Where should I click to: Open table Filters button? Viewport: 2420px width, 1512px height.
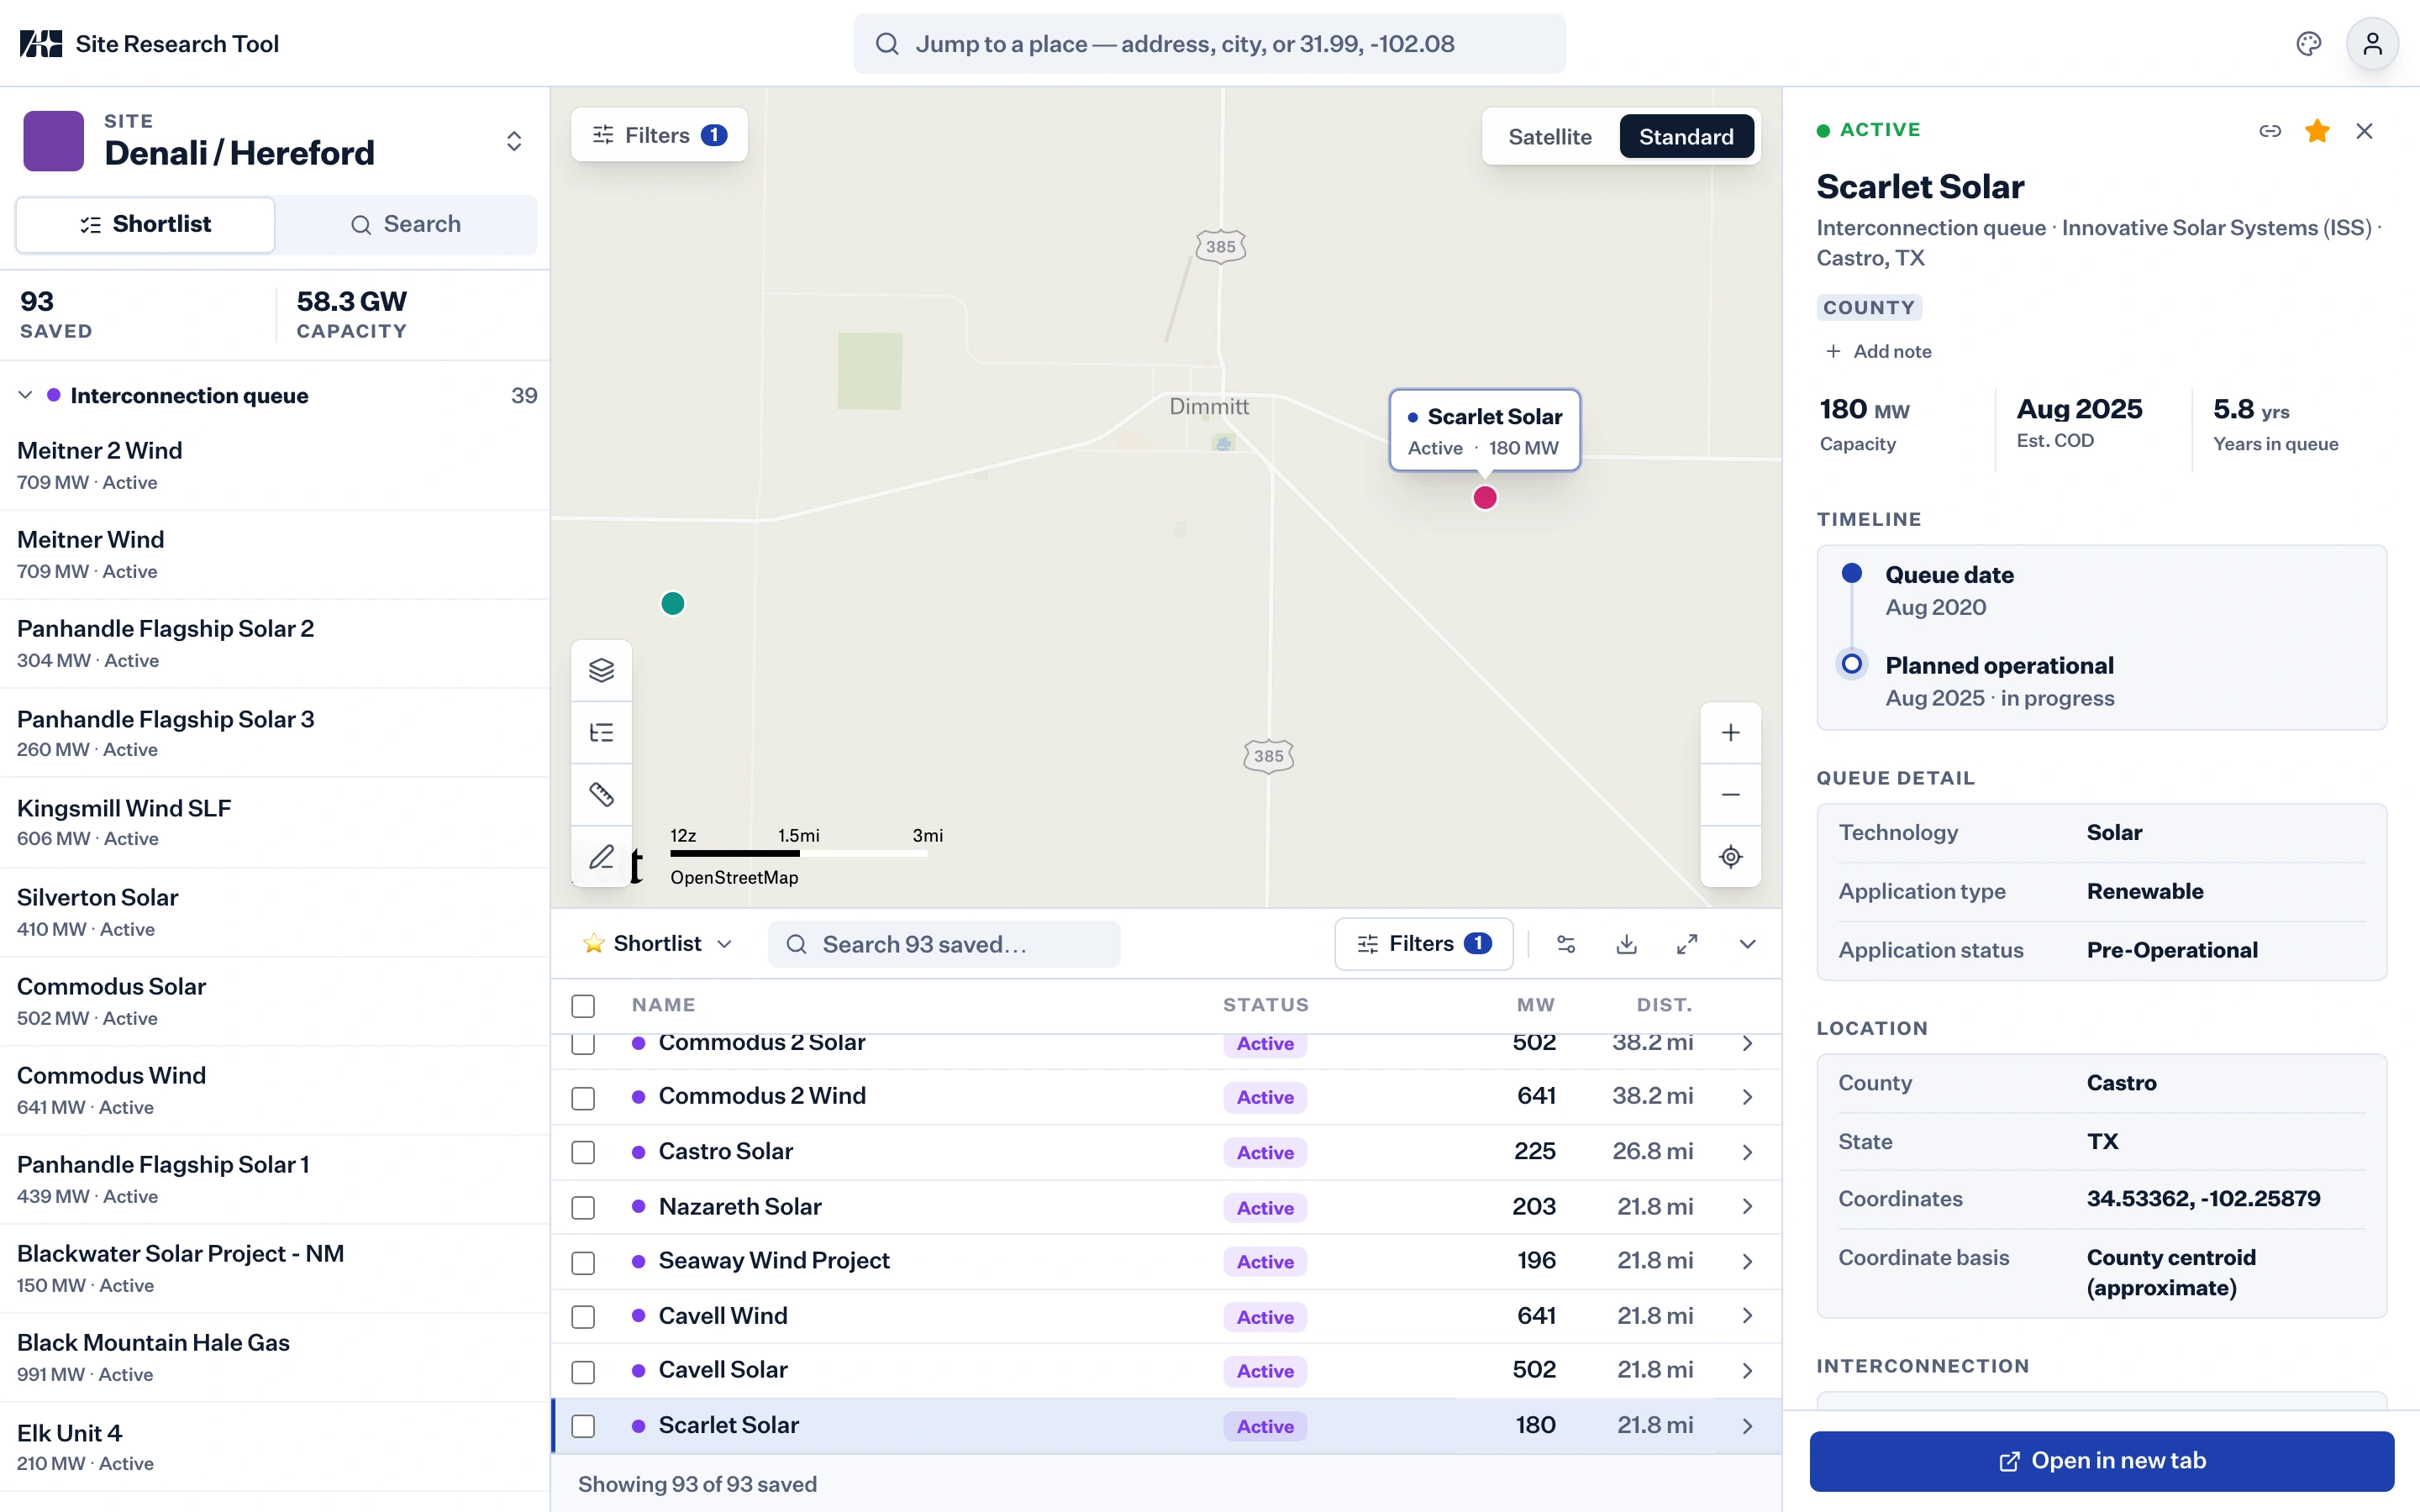coord(1423,944)
